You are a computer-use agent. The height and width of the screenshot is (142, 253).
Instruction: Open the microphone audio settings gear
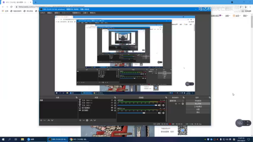[x=163, y=113]
